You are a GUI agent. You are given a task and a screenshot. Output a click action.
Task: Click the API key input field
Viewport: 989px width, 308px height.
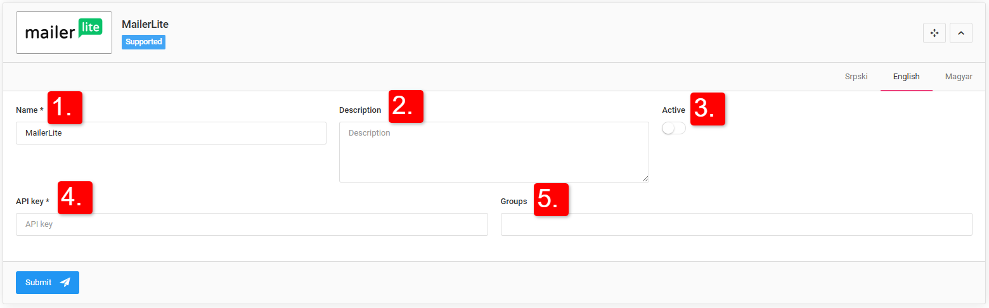252,224
